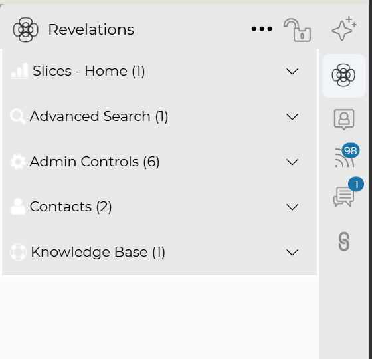Open the sparkle AI assistant icon
Screen dimensions: 372x359
pos(344,29)
